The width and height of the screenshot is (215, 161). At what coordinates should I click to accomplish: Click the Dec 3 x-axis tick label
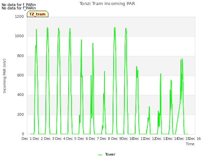[x=49, y=139]
